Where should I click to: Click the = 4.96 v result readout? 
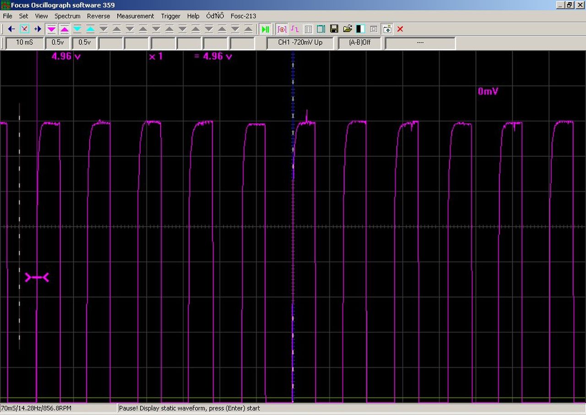coord(213,57)
